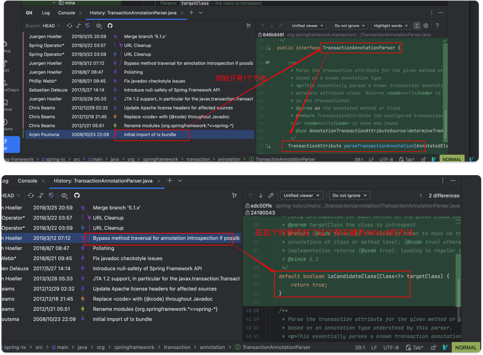Screen dimensions: 483x355
Task: Click the three-dot options icon in the upper panel
Action: [431, 13]
